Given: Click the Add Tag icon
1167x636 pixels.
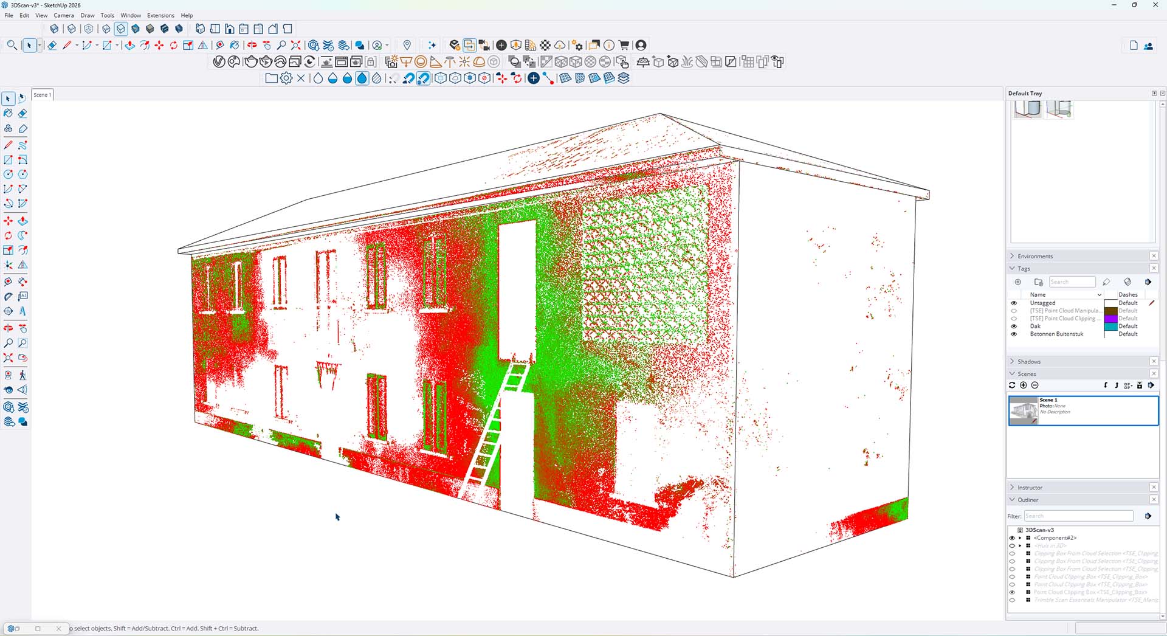Looking at the screenshot, I should 1018,282.
